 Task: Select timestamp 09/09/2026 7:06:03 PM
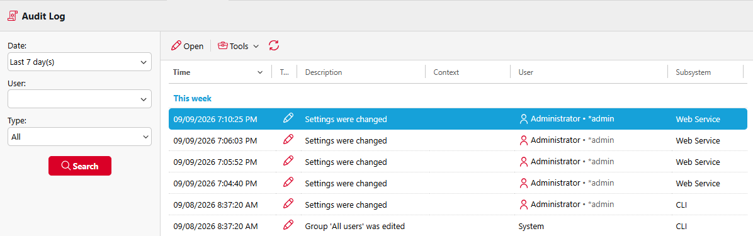(x=215, y=140)
